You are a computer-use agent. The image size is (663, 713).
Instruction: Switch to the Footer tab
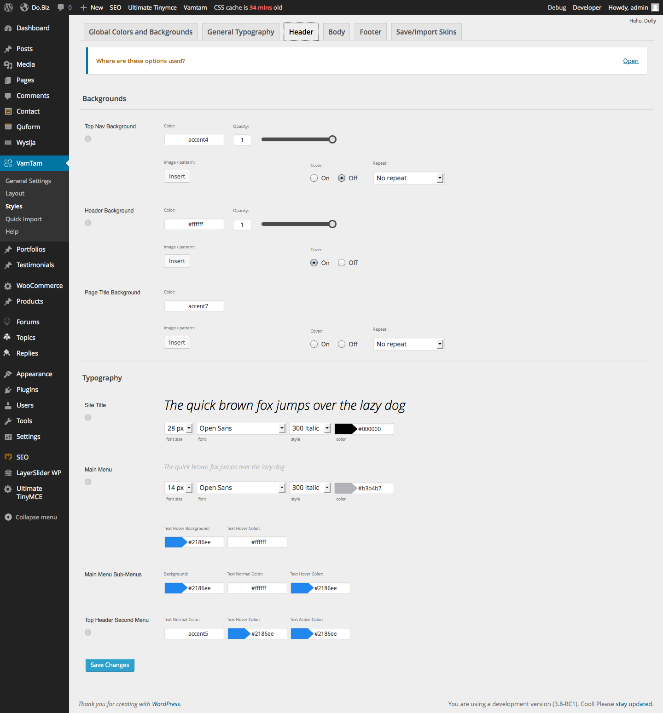tap(370, 32)
